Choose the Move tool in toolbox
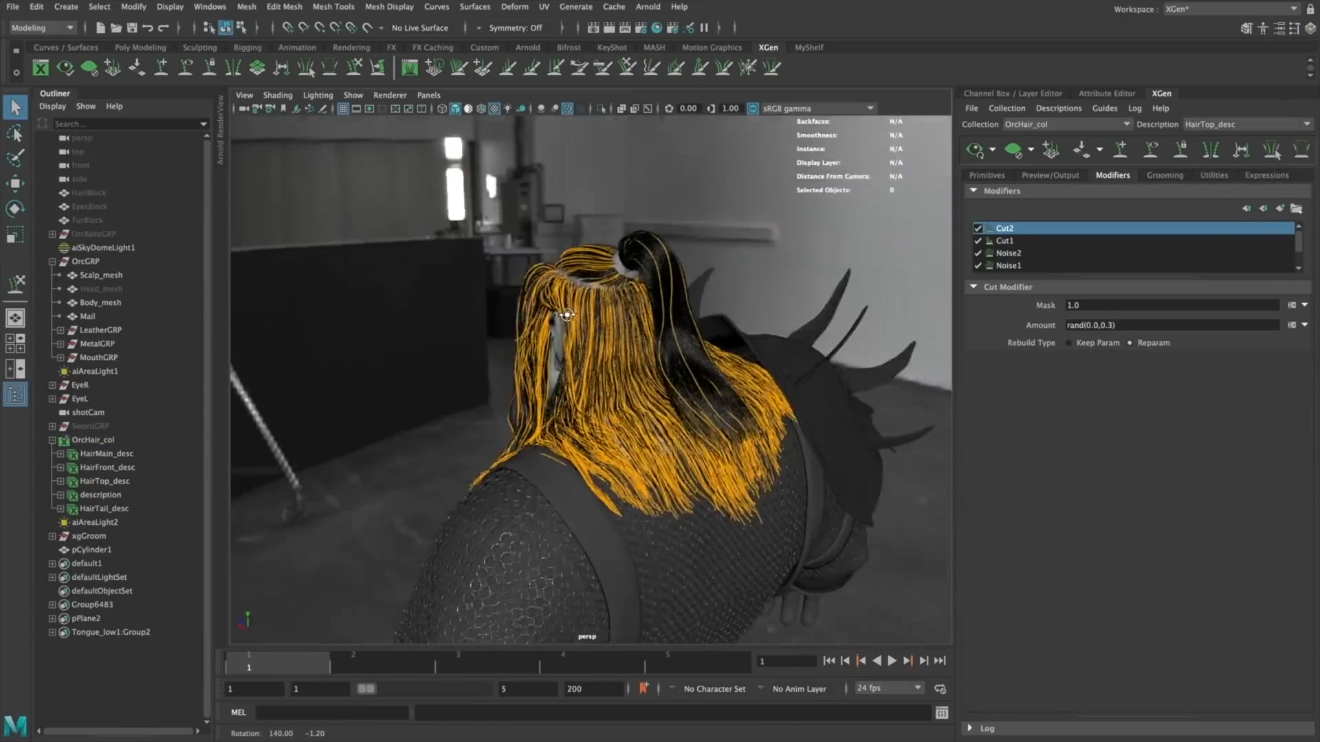Viewport: 1320px width, 742px height. 15,183
